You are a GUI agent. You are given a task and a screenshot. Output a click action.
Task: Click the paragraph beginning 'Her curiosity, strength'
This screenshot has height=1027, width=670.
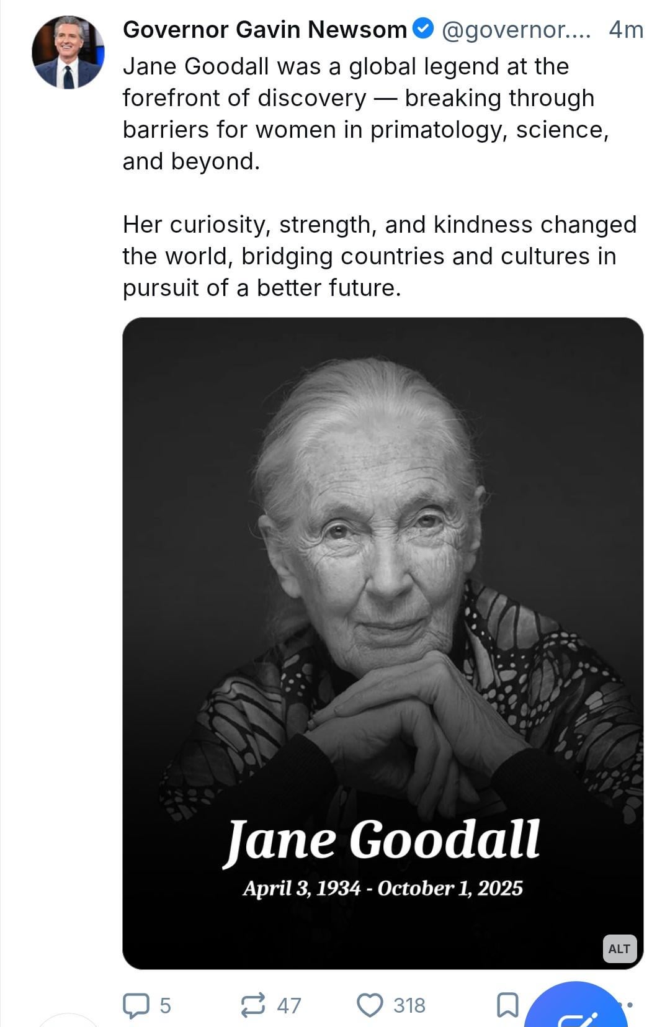pos(379,256)
